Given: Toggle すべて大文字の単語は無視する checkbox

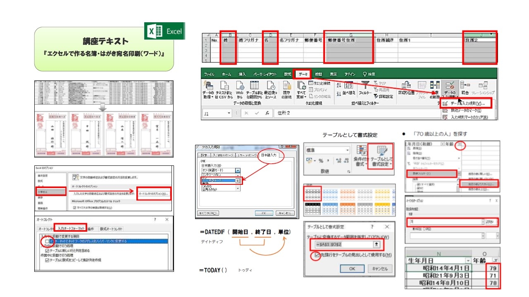Looking at the screenshot, I should tap(74, 207).
